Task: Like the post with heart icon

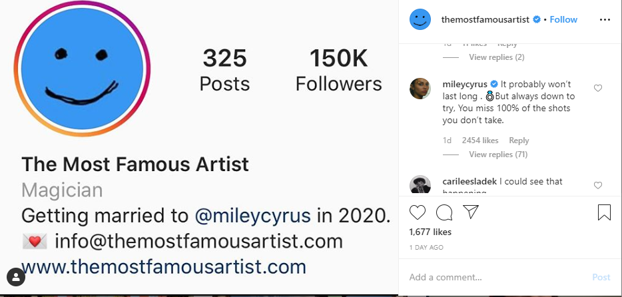Action: 418,212
